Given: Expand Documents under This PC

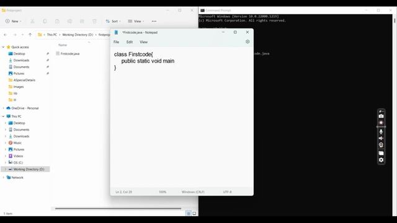Looking at the screenshot, I should click(x=6, y=129).
